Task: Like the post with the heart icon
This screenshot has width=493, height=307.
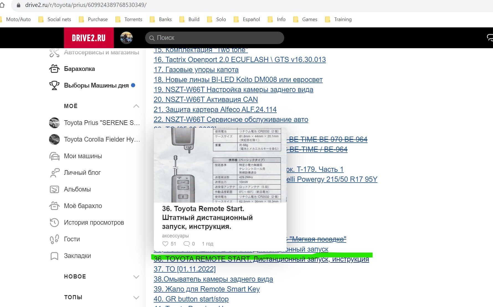Action: click(x=165, y=244)
